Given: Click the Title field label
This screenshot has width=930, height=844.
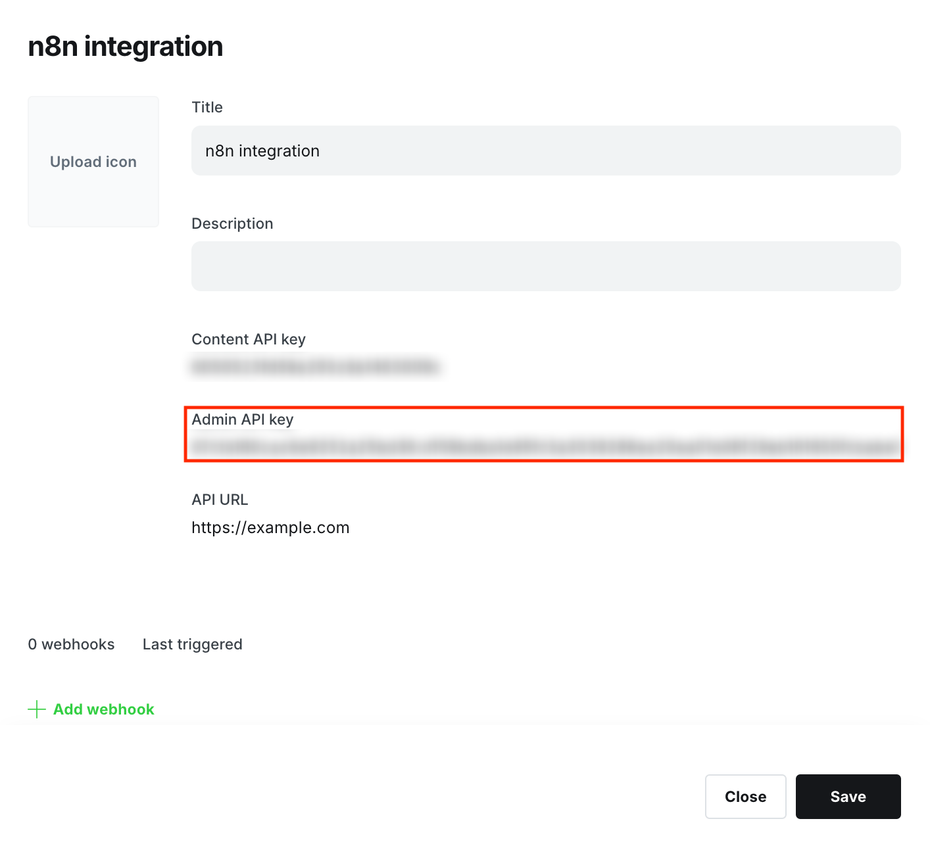Looking at the screenshot, I should tap(207, 107).
